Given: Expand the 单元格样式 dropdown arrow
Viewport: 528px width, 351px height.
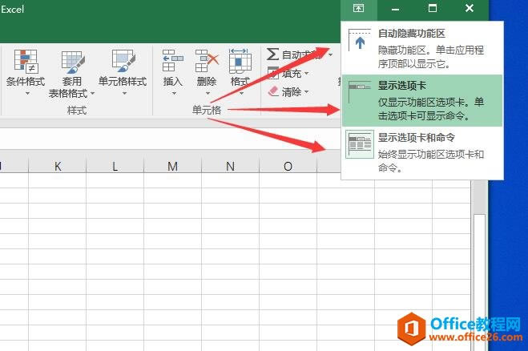Looking at the screenshot, I should click(x=124, y=93).
